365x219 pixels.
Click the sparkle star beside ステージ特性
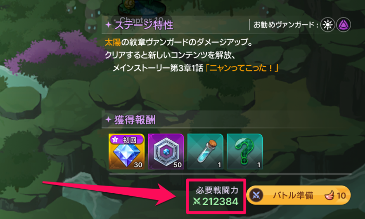(108, 25)
